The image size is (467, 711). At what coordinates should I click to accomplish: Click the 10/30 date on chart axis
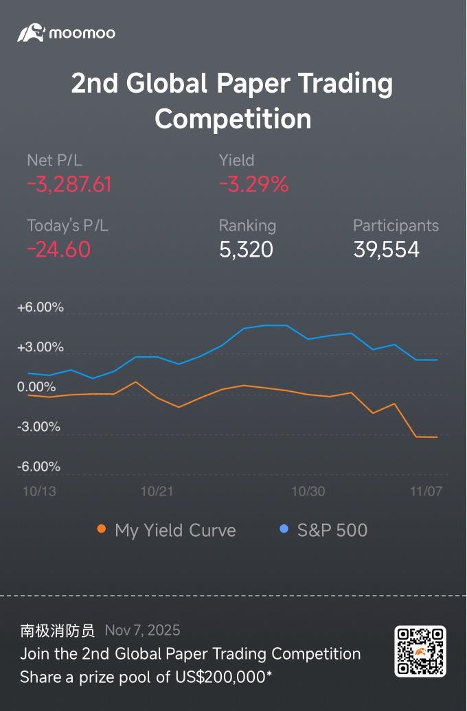pos(308,491)
